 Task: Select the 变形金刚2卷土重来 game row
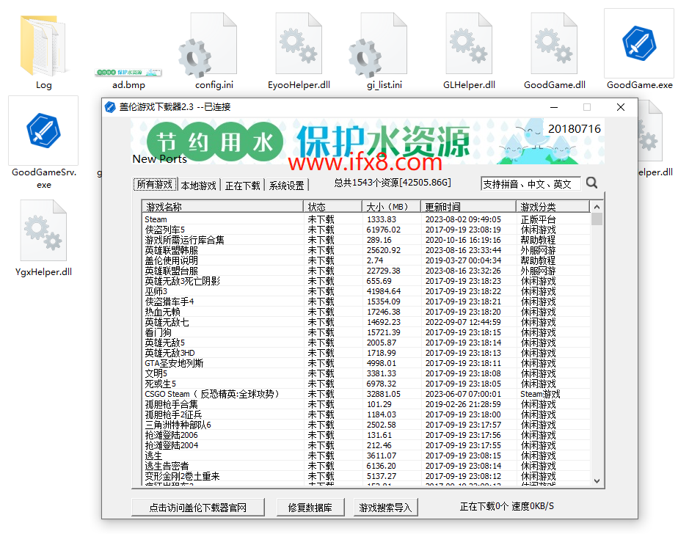(x=366, y=476)
